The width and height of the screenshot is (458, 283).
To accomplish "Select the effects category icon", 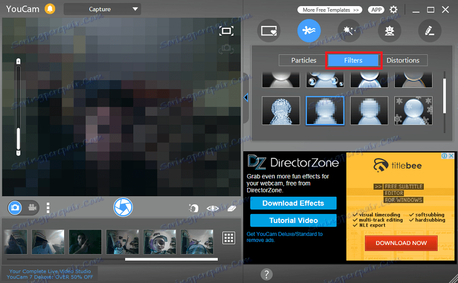I will (x=309, y=30).
